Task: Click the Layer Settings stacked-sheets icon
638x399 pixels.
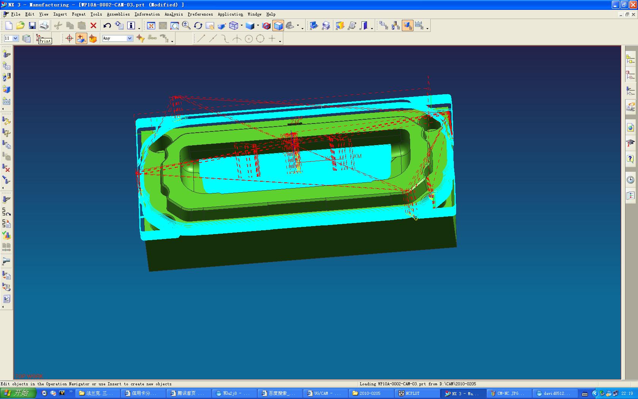Action: (x=26, y=38)
